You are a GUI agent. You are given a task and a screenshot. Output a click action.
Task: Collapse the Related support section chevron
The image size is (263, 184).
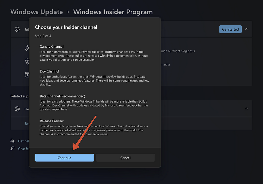[247, 109]
